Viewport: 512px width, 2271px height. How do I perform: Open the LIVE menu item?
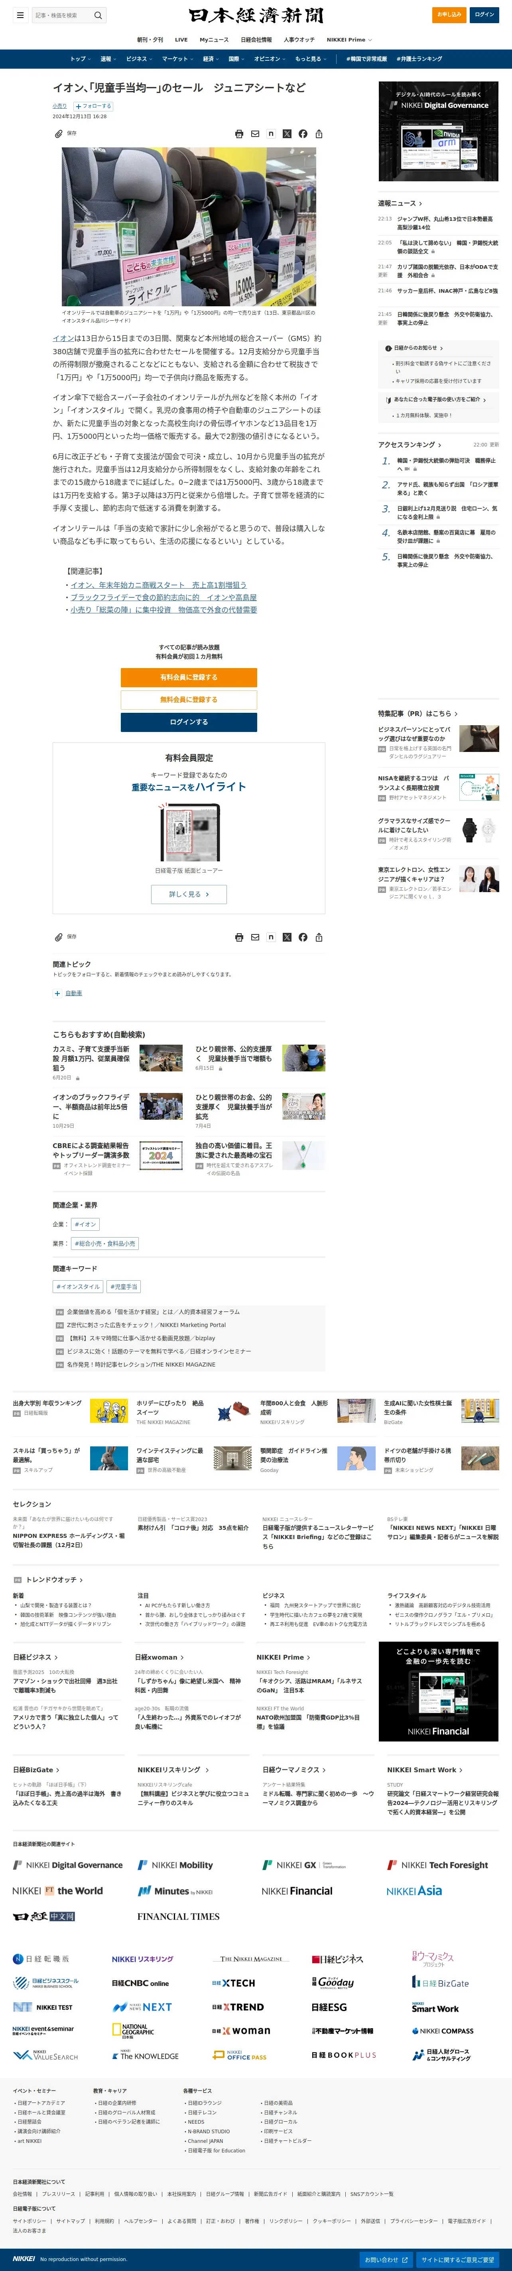point(181,40)
